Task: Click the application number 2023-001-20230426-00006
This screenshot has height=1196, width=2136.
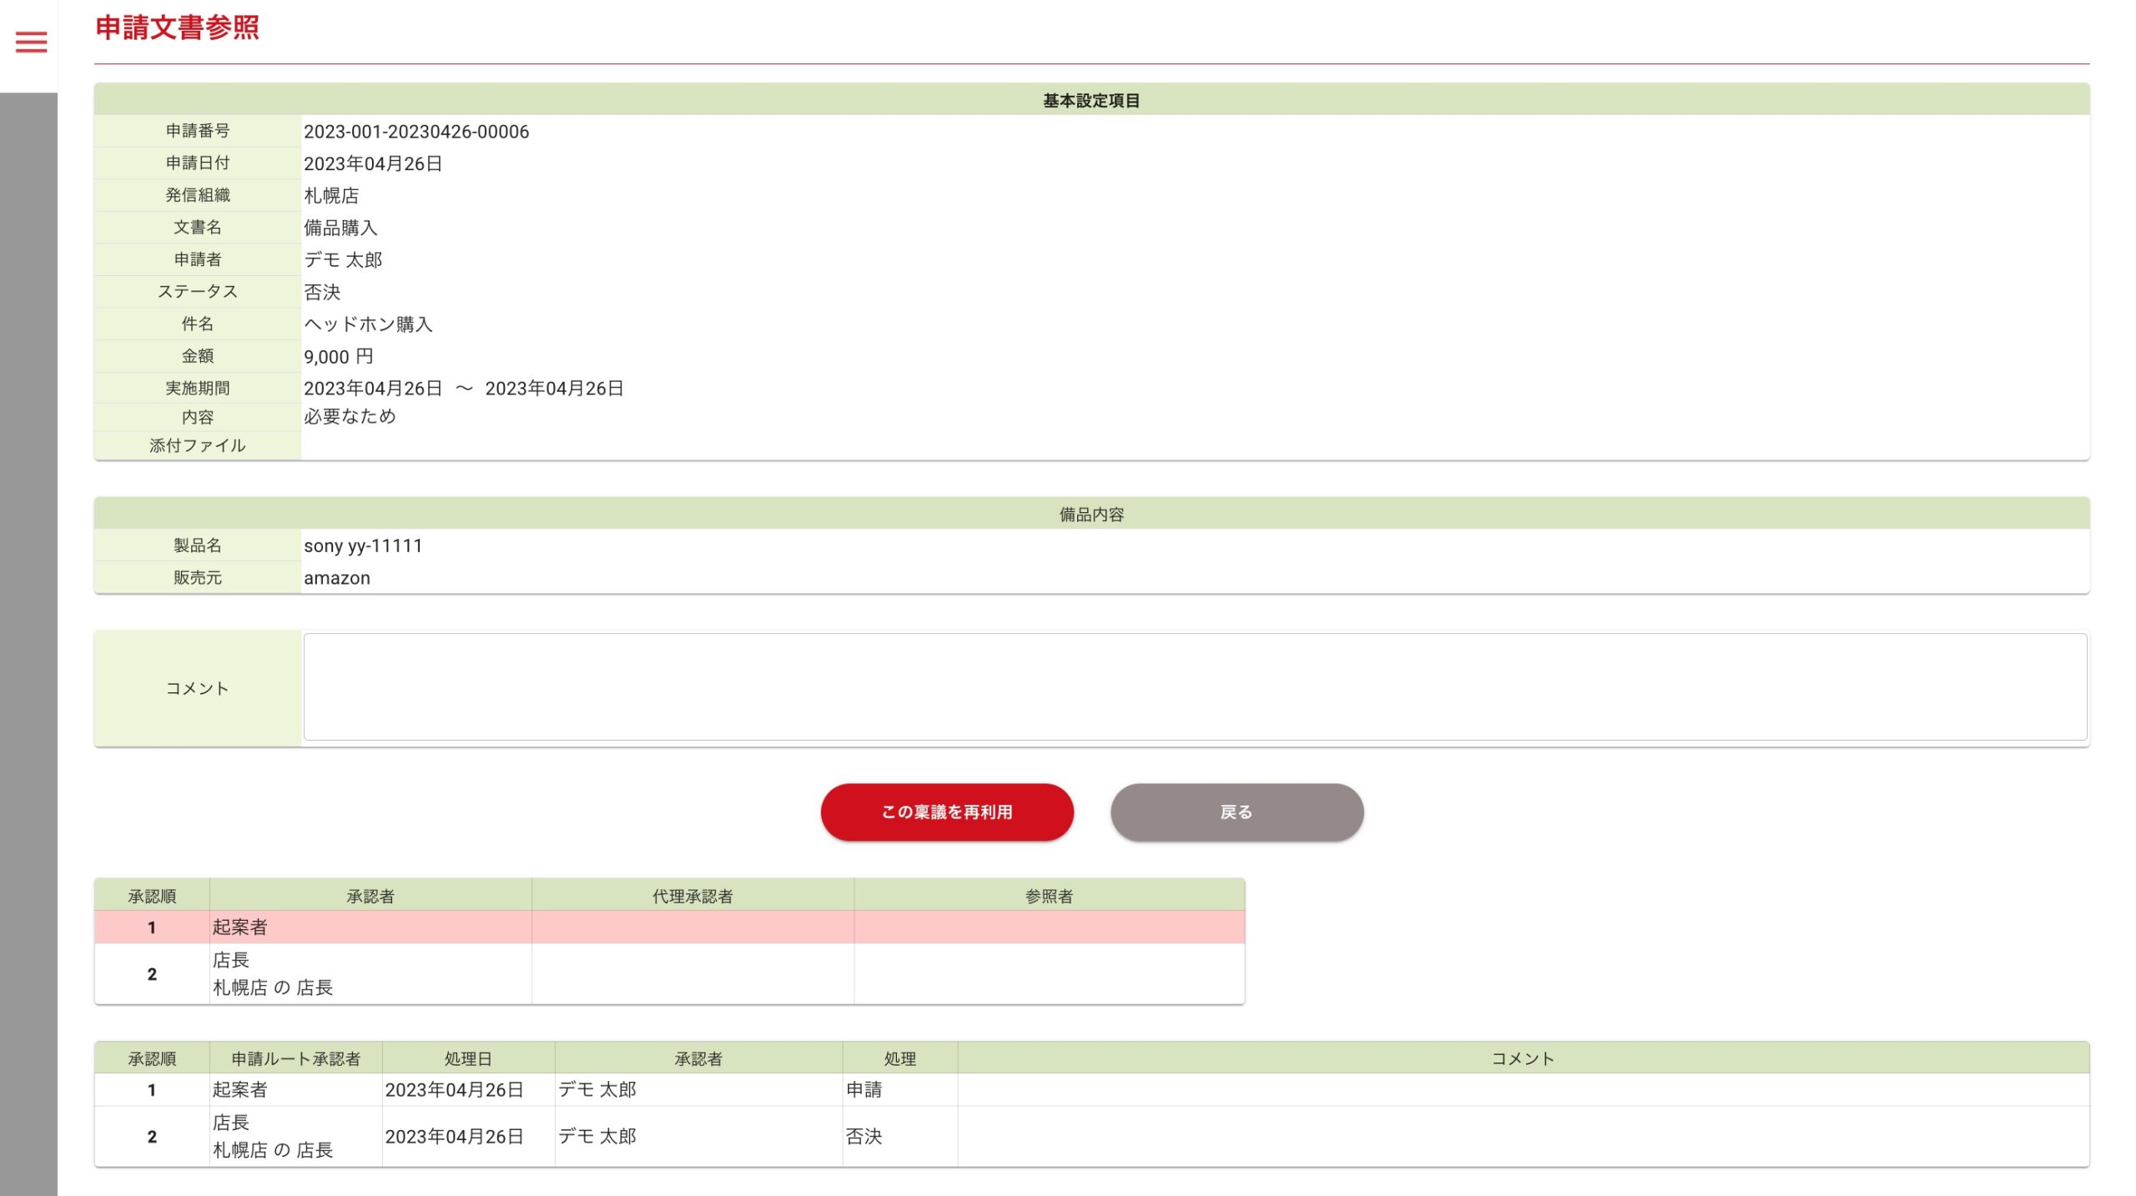Action: click(x=416, y=132)
